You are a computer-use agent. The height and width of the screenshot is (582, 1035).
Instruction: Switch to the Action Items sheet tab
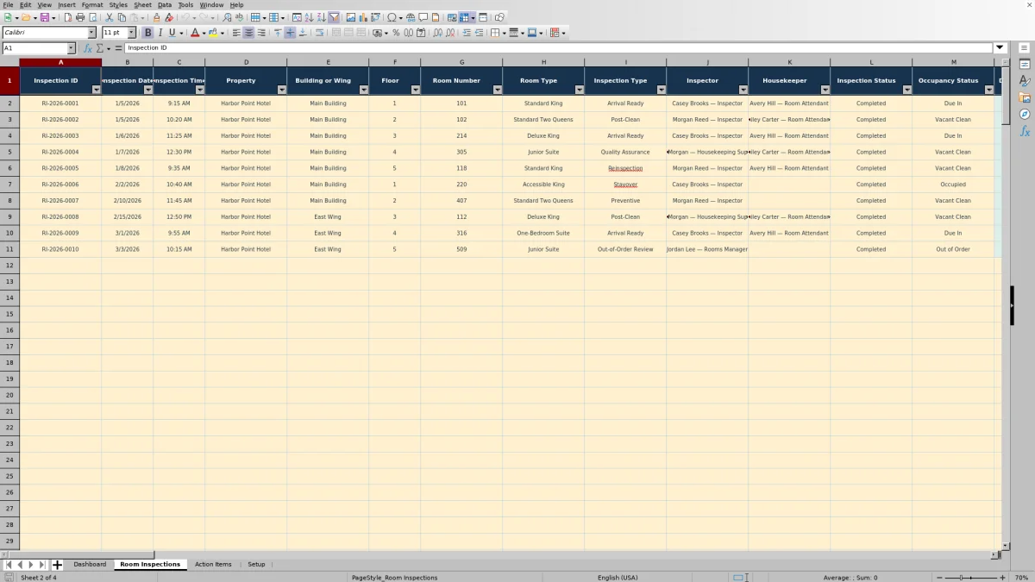(x=213, y=565)
